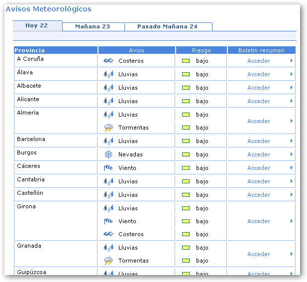Click the yellow risk swatch for Alicante

tap(186, 101)
